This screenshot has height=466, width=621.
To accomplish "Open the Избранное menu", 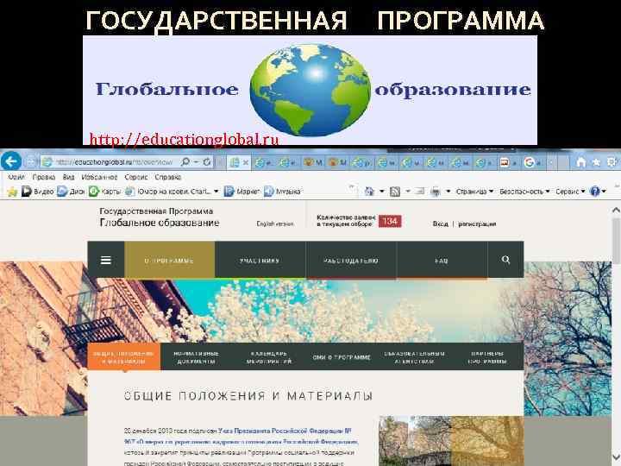I will tap(99, 177).
